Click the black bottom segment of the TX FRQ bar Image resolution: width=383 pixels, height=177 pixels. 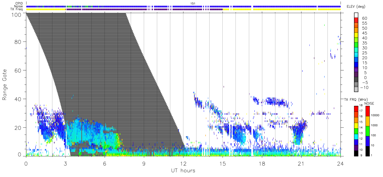(356, 154)
